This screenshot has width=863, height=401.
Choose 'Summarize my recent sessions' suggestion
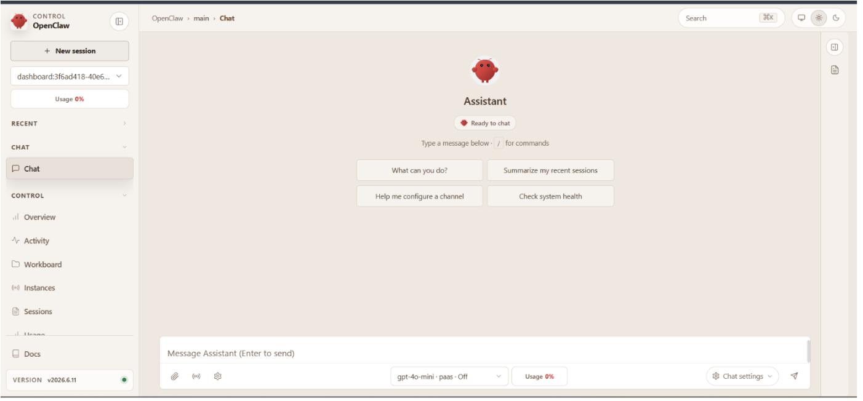pos(550,170)
